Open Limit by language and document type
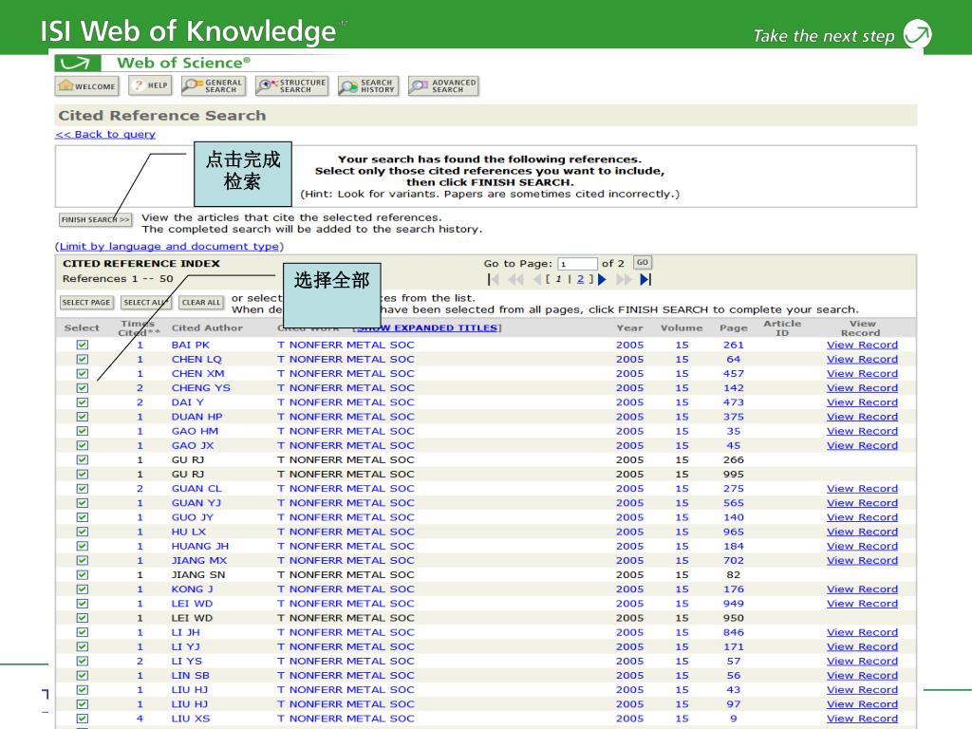 [x=169, y=246]
